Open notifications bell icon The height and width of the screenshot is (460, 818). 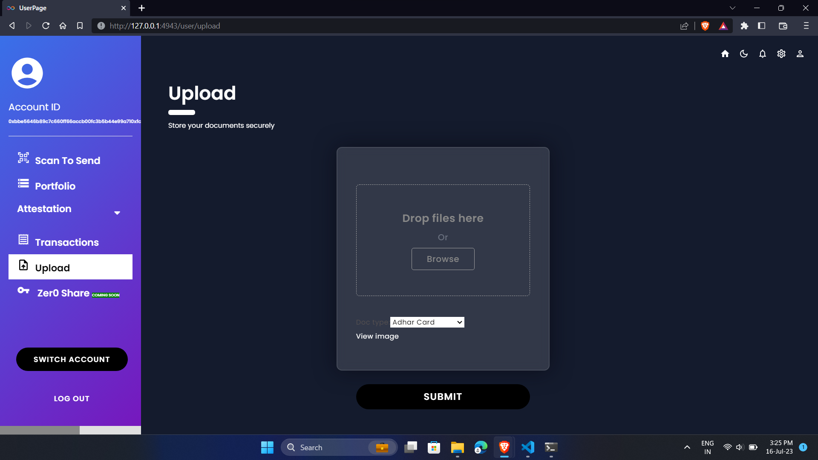(762, 54)
